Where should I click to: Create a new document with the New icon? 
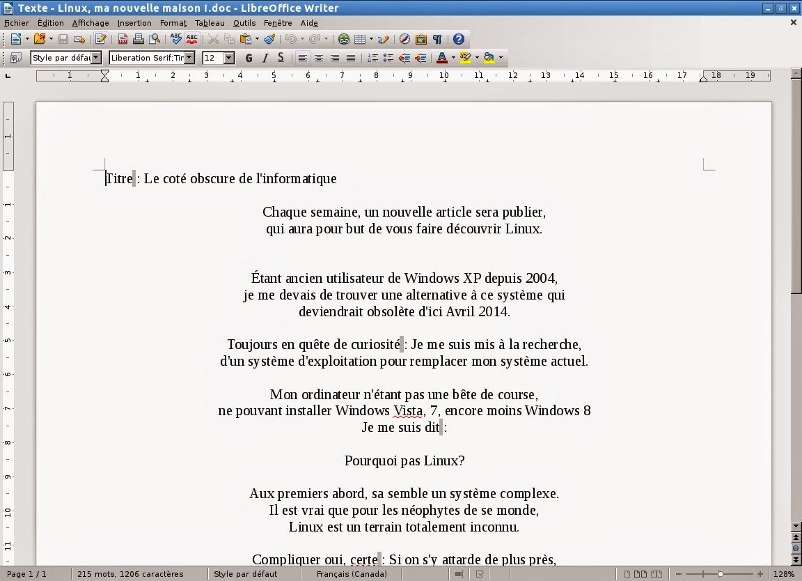point(15,39)
